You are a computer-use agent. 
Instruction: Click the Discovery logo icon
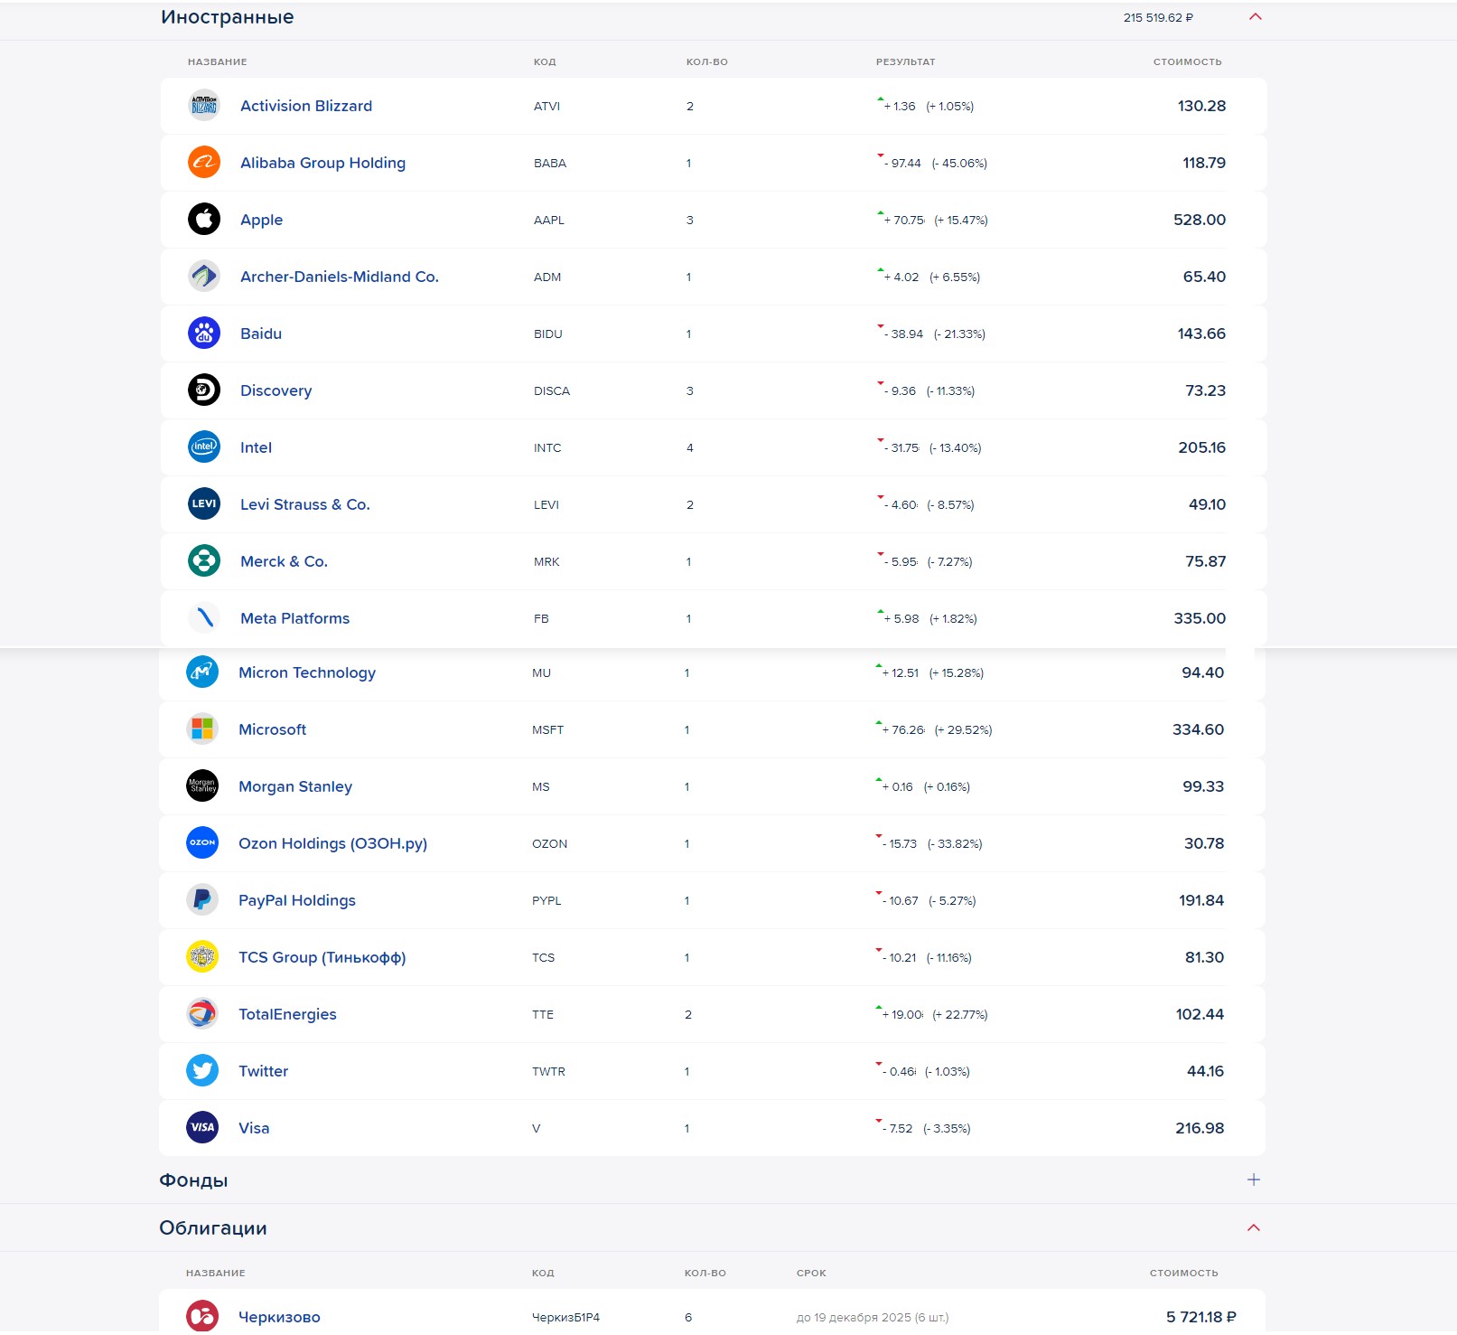204,390
